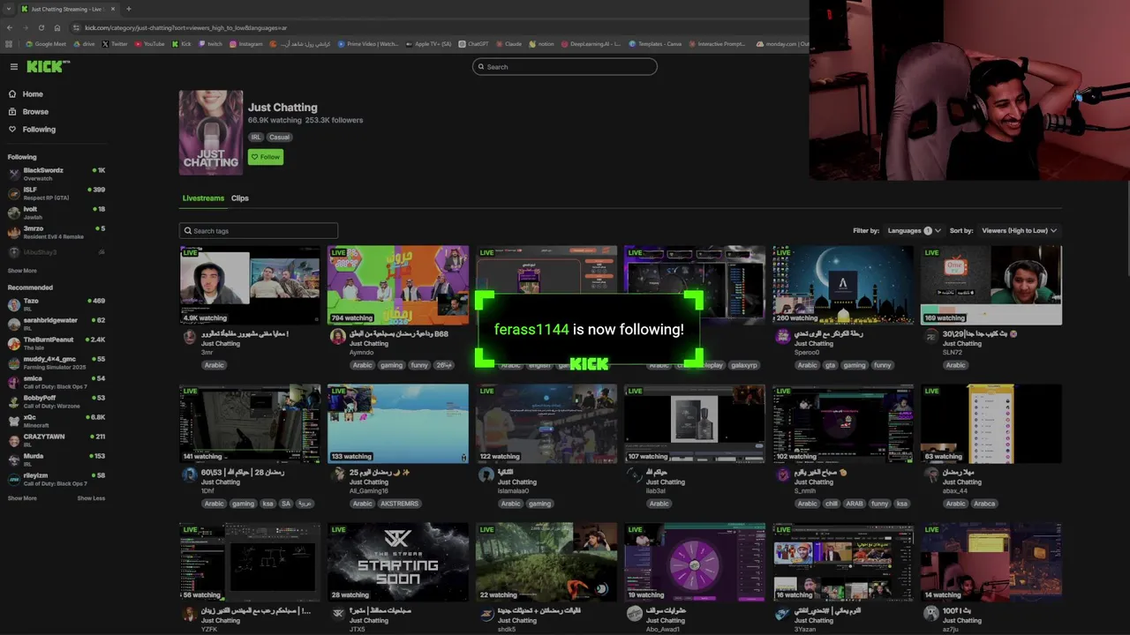The height and width of the screenshot is (635, 1130).
Task: Open BlackSwordz channel in Following list
Action: coord(56,174)
